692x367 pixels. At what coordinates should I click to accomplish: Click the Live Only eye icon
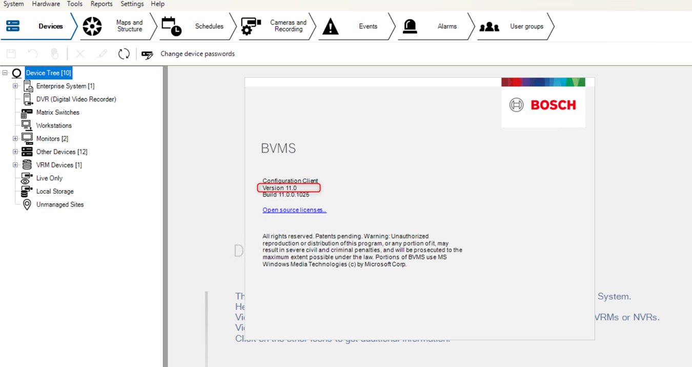pyautogui.click(x=27, y=178)
